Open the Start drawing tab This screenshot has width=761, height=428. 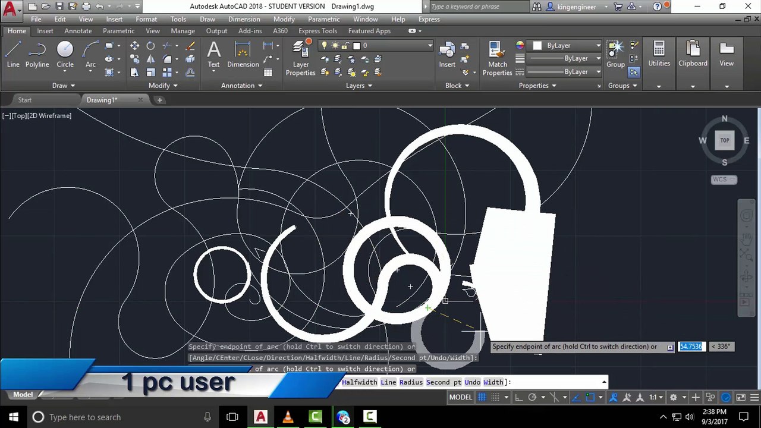24,100
